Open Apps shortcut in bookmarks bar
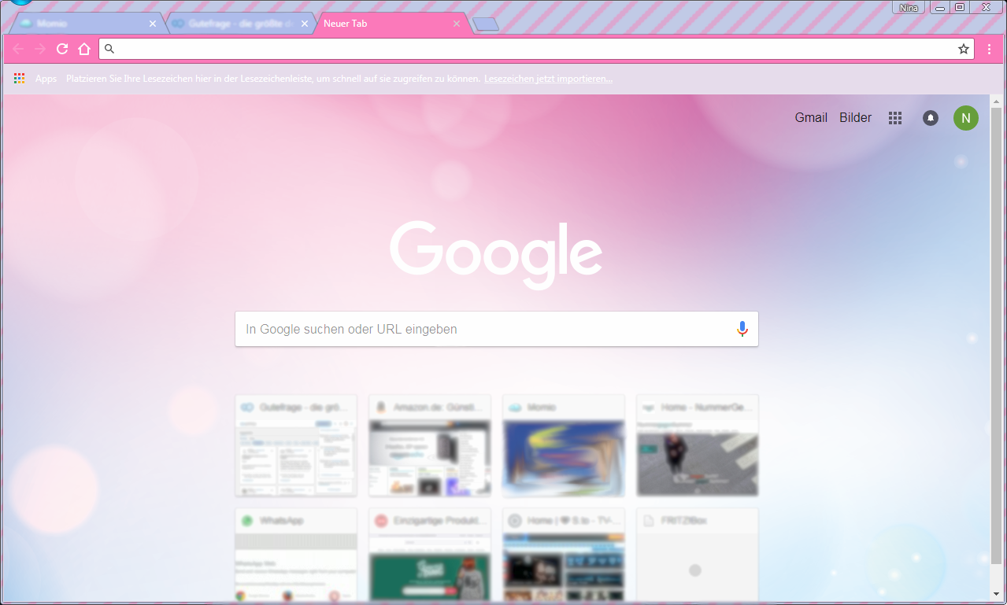 tap(36, 79)
